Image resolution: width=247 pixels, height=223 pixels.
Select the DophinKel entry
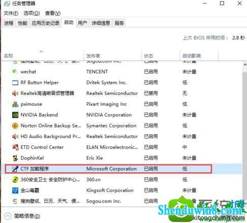(32, 158)
